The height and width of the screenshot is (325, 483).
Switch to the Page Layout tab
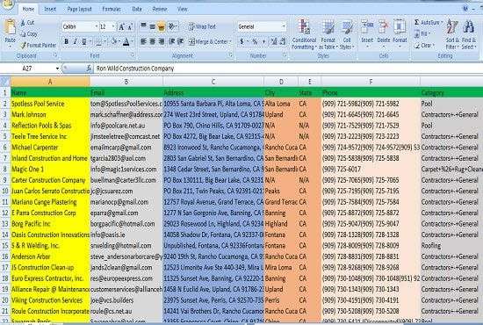tap(79, 10)
